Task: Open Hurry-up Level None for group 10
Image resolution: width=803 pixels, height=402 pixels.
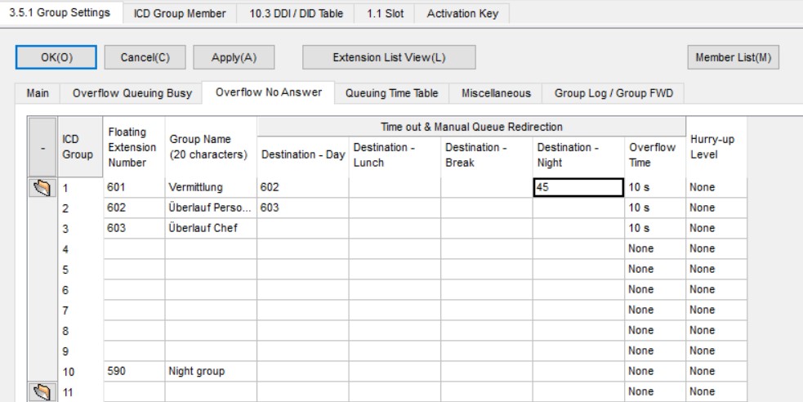Action: pos(716,371)
